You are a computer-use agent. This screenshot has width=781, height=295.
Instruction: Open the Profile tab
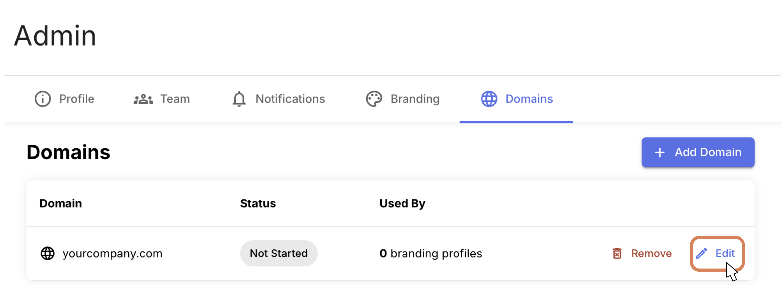(76, 99)
